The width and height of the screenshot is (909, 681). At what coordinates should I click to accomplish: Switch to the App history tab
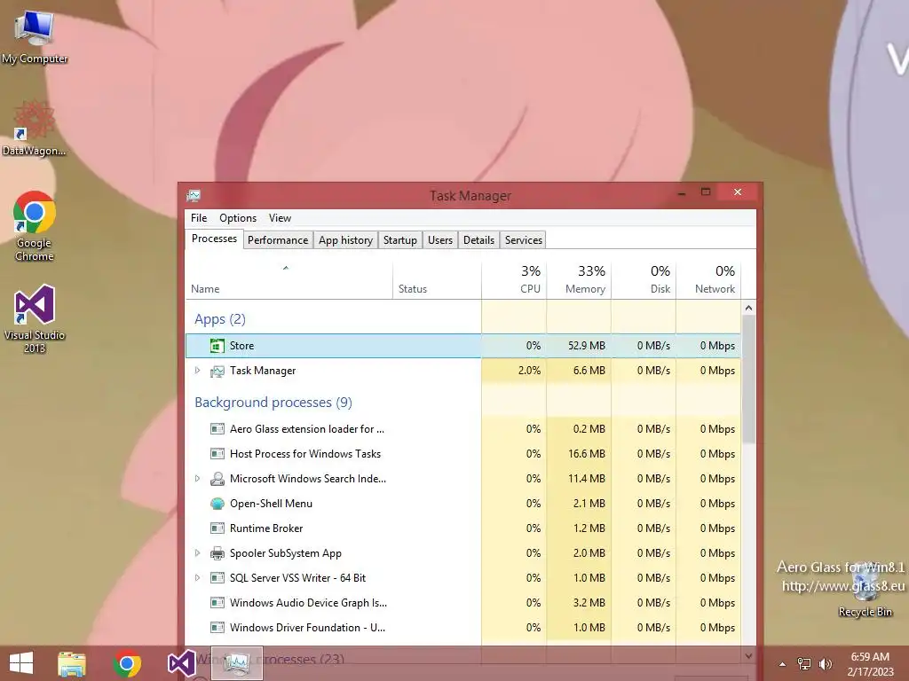pyautogui.click(x=345, y=240)
